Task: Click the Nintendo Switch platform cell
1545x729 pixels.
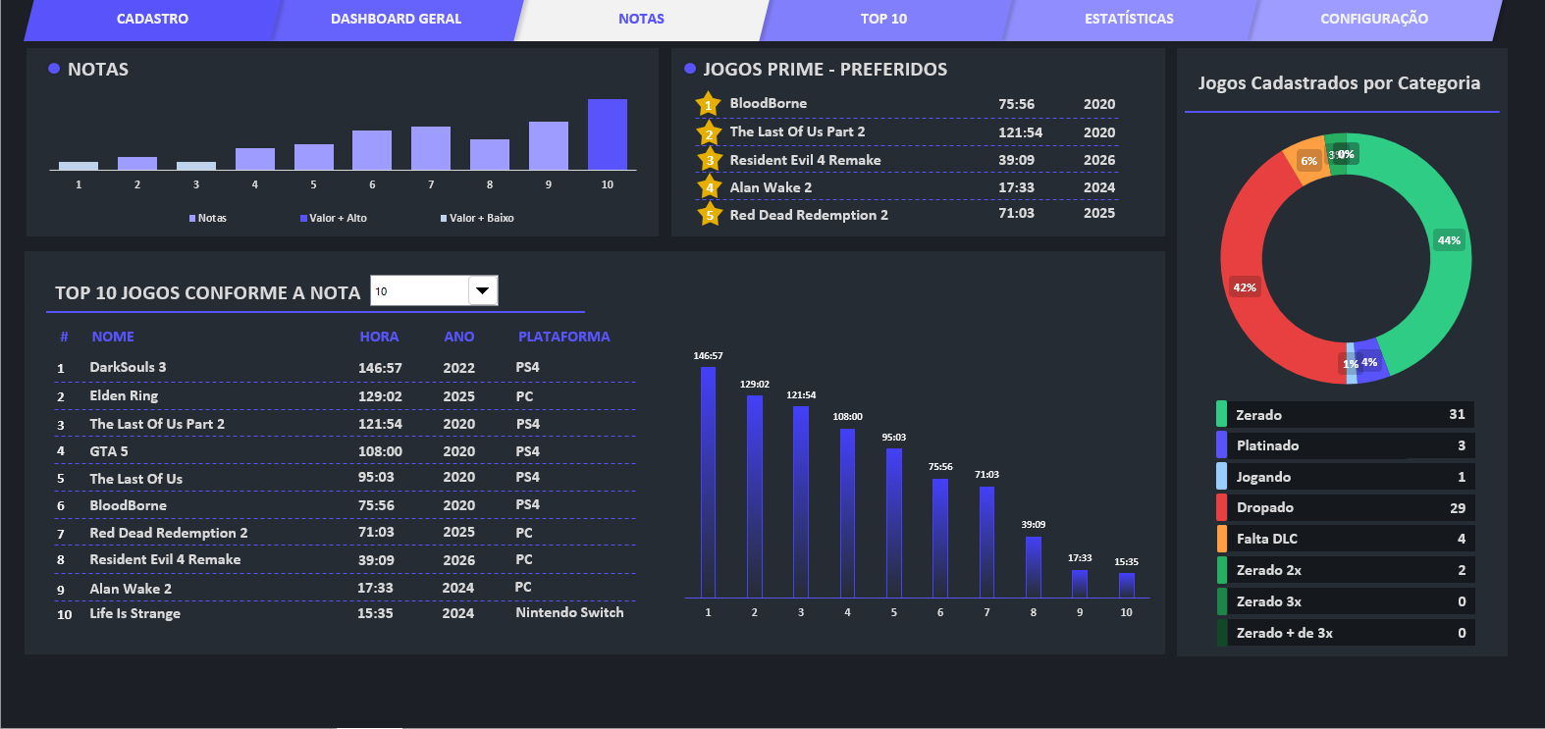Action: [569, 612]
